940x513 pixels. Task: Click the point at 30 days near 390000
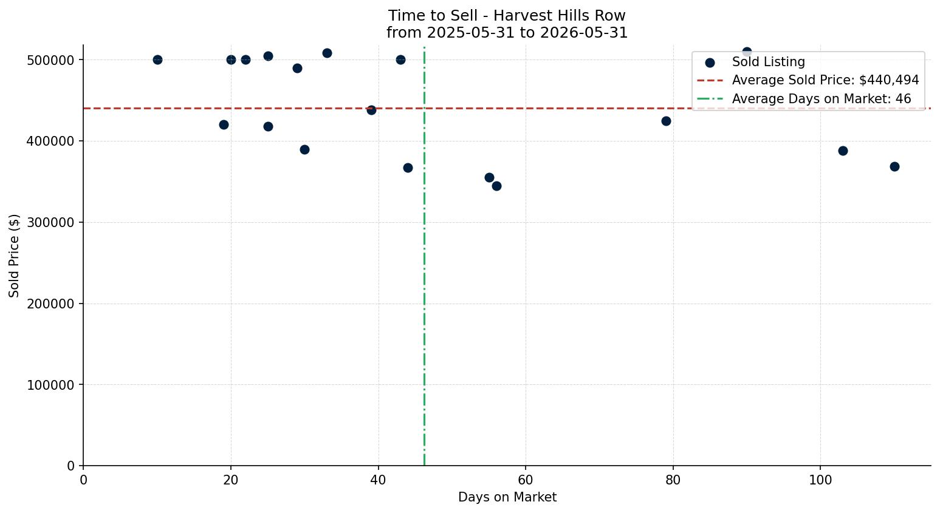pos(304,149)
